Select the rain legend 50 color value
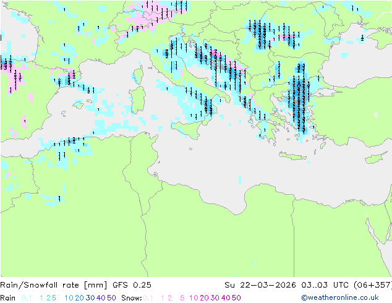 click(111, 298)
